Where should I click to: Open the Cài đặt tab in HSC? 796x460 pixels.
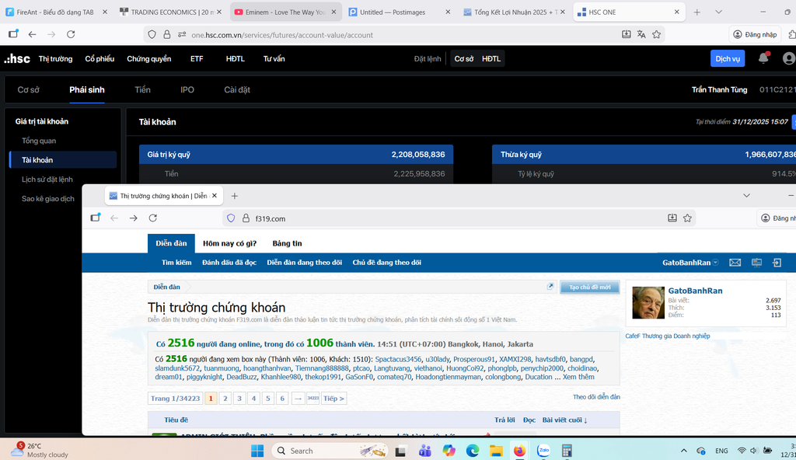point(237,89)
